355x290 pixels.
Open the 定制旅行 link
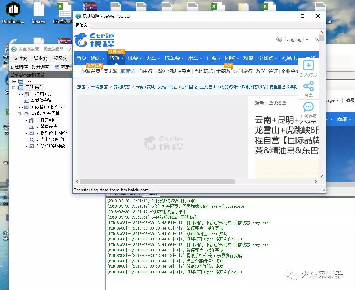tap(243, 71)
